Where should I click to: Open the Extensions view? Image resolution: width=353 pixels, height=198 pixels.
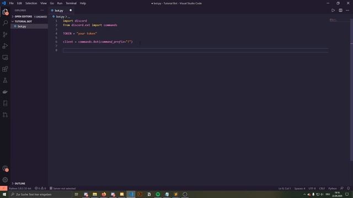tap(5, 69)
